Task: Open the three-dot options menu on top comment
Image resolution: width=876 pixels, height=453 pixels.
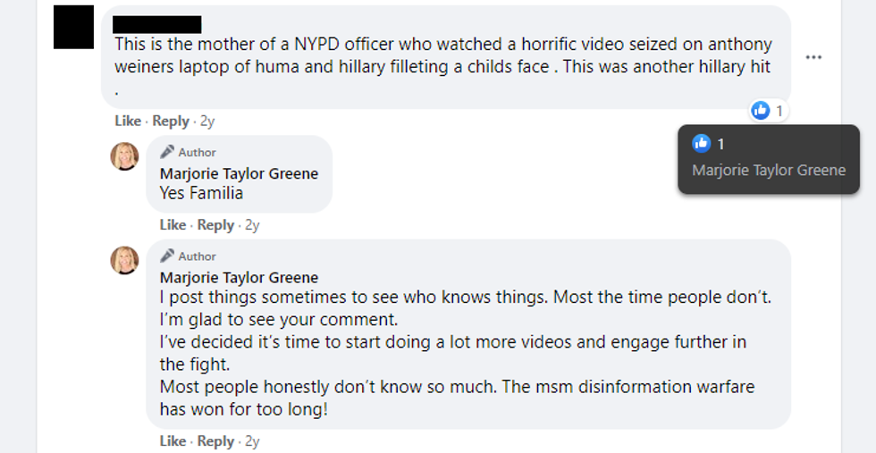Action: [813, 57]
